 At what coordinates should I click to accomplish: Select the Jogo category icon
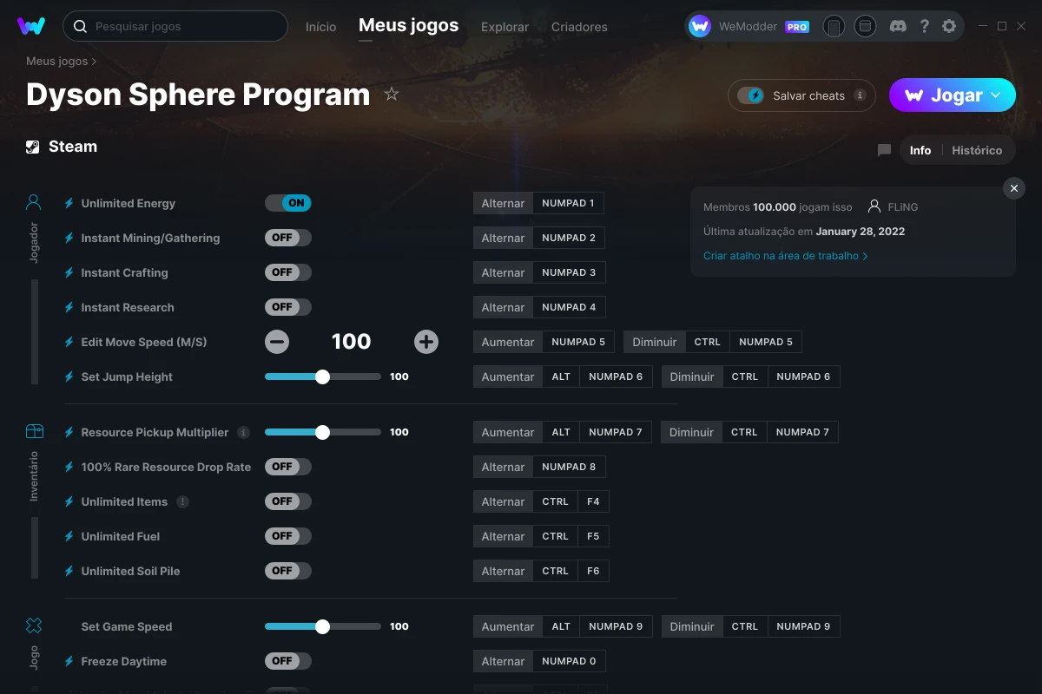(x=34, y=625)
